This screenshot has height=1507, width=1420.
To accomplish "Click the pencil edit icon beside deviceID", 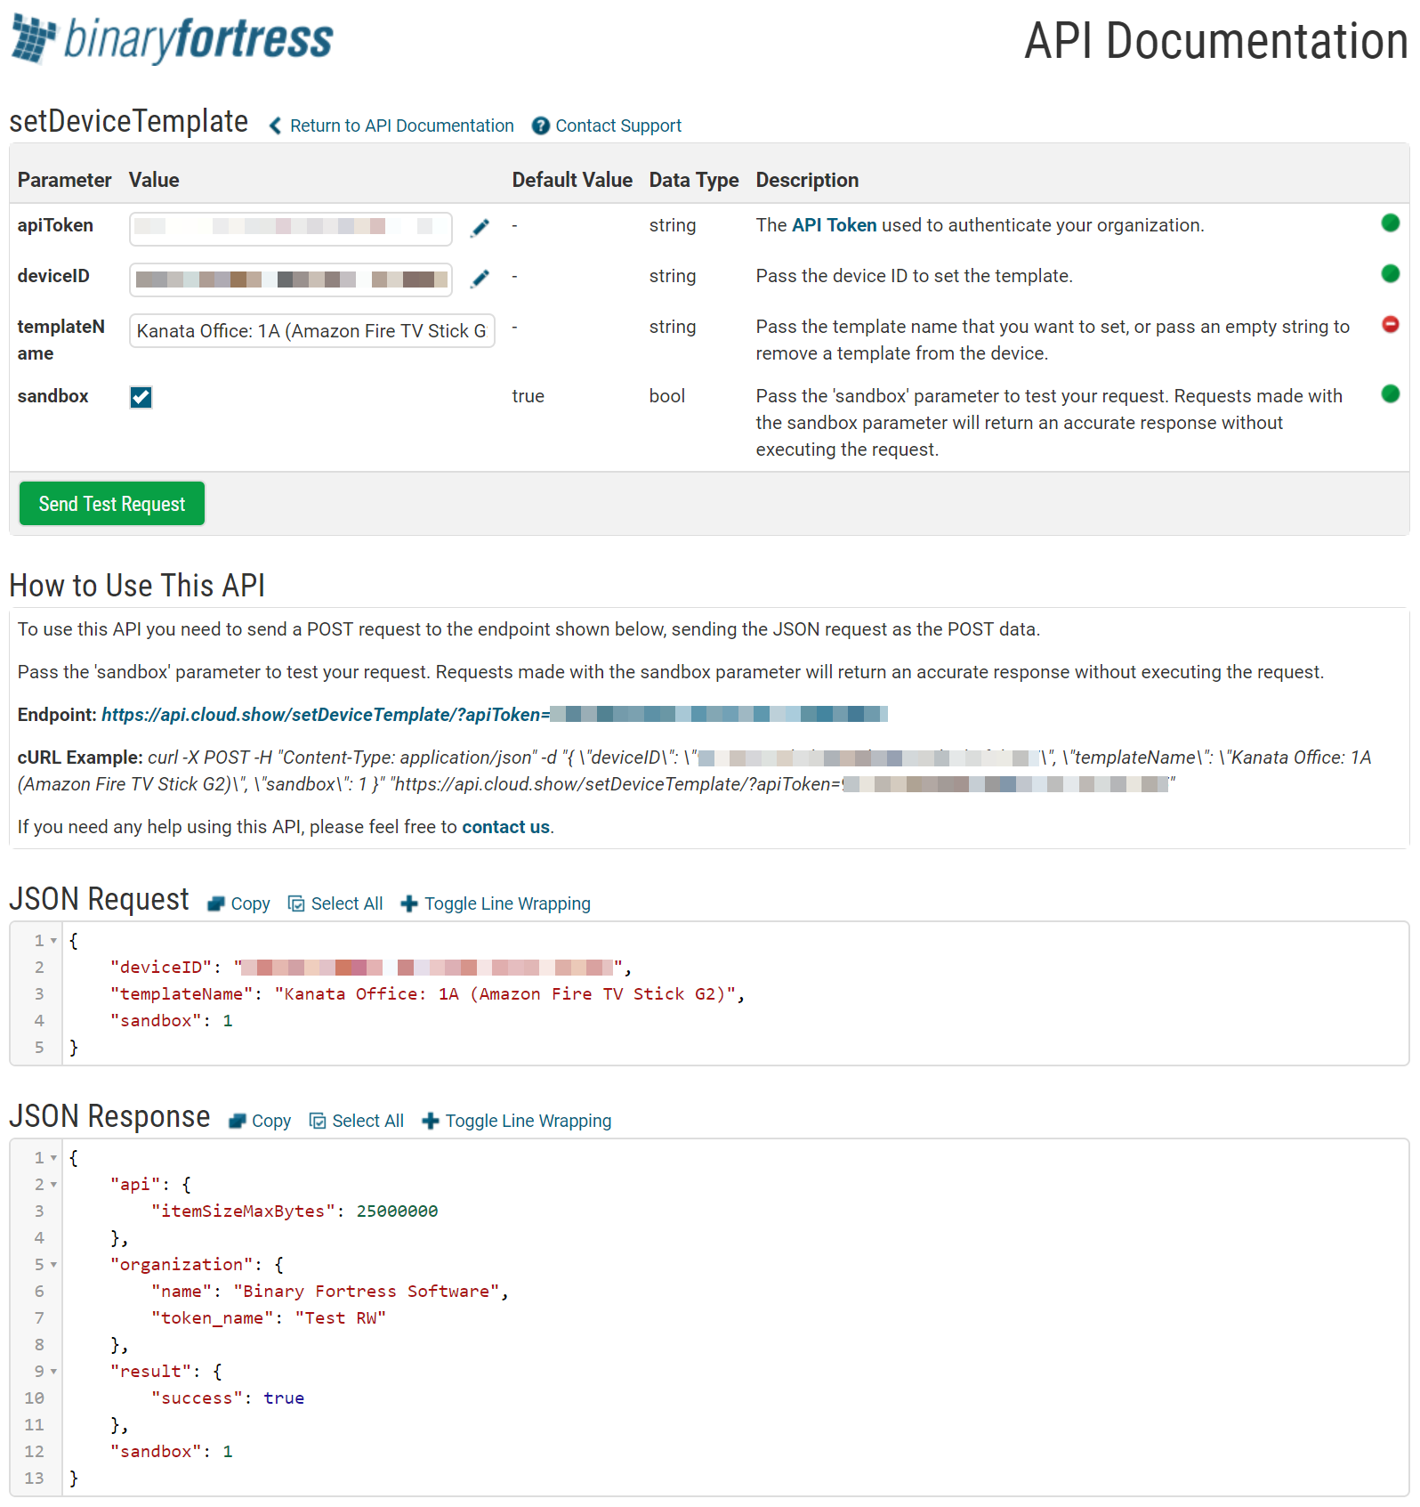I will (480, 279).
